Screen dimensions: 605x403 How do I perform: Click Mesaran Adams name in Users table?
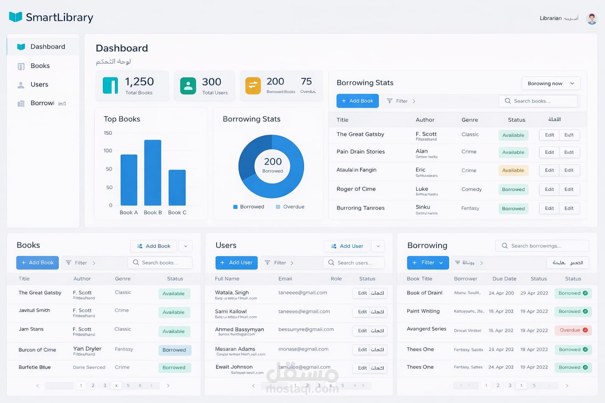tap(235, 349)
